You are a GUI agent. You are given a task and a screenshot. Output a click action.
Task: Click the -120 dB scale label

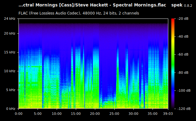[184, 109]
